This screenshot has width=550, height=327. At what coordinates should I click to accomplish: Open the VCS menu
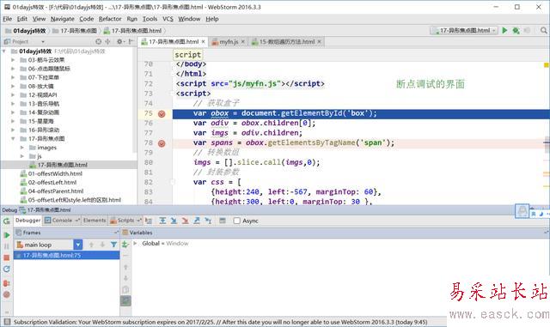[x=168, y=19]
